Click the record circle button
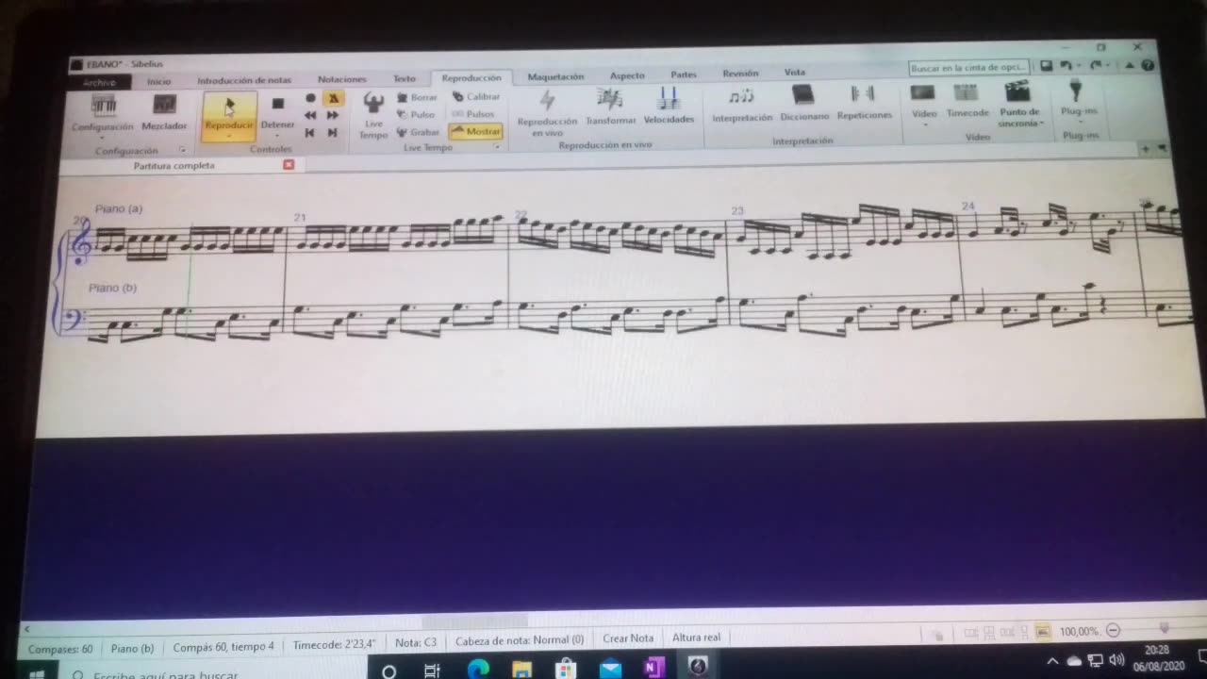The width and height of the screenshot is (1207, 679). 310,98
